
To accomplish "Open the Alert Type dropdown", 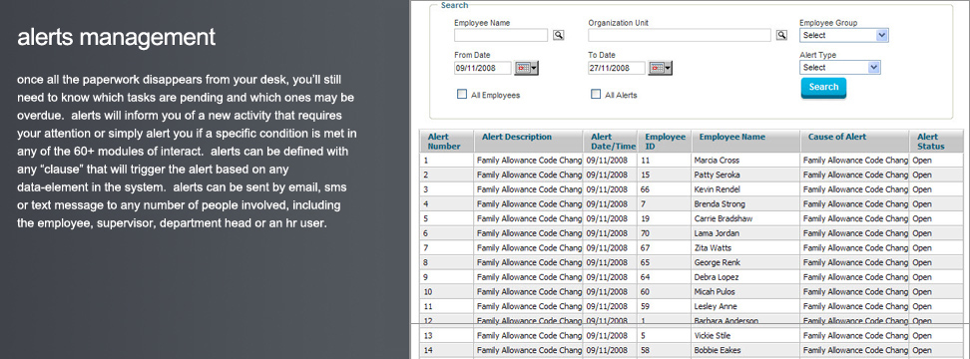I will 839,68.
